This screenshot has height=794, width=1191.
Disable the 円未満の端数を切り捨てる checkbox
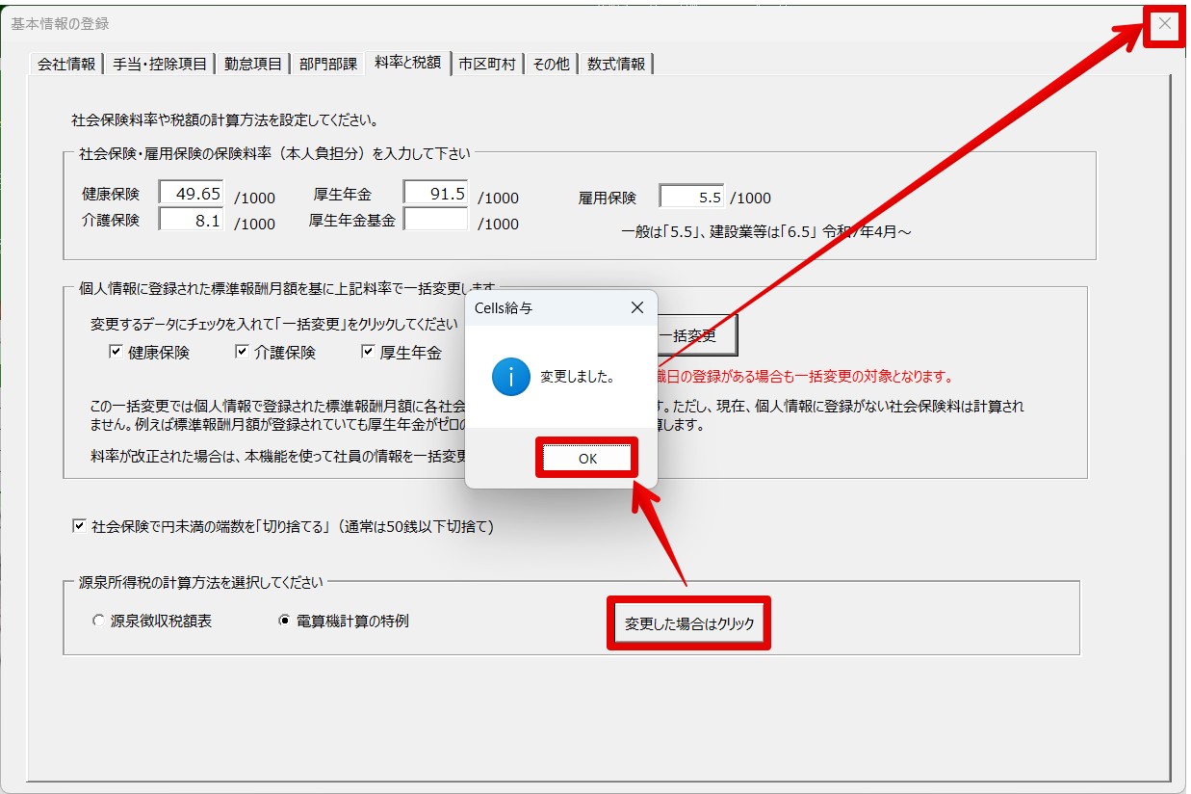[79, 527]
